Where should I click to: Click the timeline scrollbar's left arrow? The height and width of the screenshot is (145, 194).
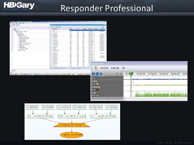[125, 98]
